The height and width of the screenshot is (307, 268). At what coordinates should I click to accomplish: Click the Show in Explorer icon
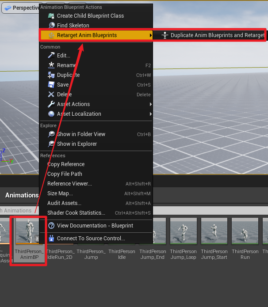(51, 144)
